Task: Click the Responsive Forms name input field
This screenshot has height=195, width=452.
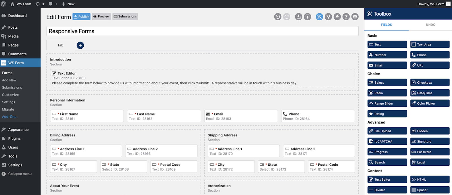Action: pyautogui.click(x=202, y=31)
